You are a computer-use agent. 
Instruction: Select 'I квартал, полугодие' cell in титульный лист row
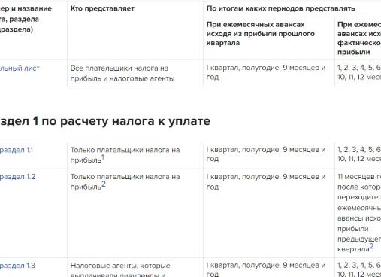266,72
